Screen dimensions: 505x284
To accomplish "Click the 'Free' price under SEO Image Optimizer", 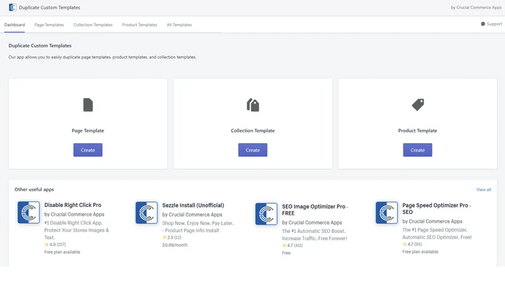I will tap(287, 253).
